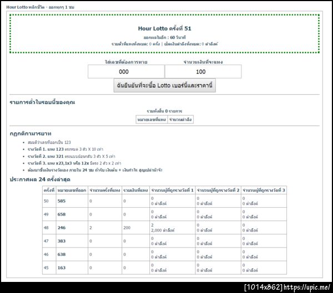Click the 'ประกาศผล 24 ครั้งล่าสุด' heading
Screen dimensions: 333x293
pos(40,179)
